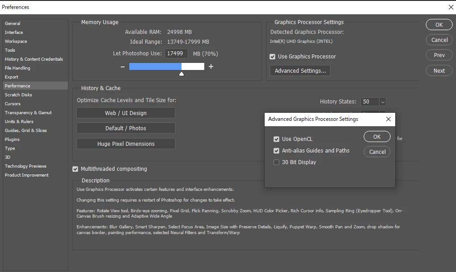Cancel the Preferences dialog
The height and width of the screenshot is (272, 456).
(x=439, y=40)
